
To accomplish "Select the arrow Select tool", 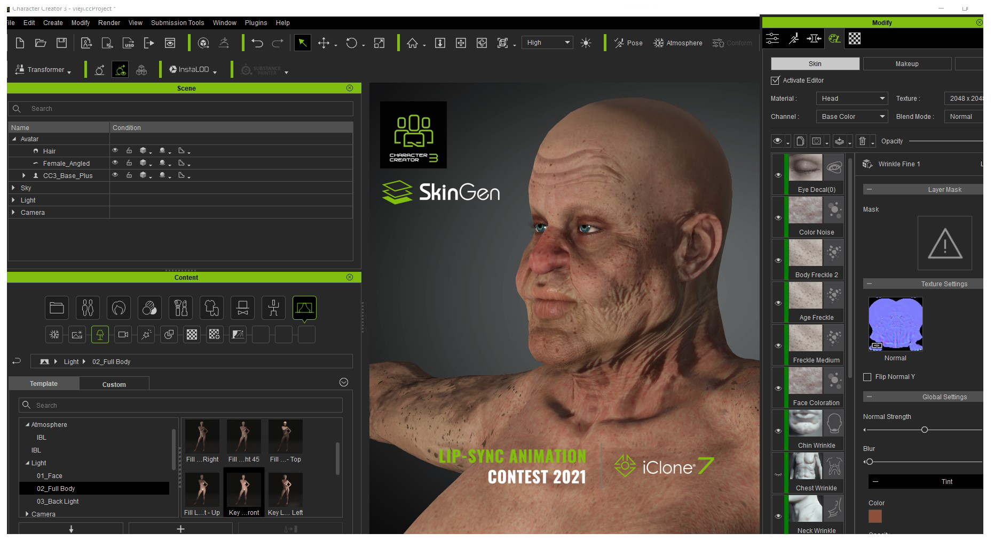I will click(302, 43).
